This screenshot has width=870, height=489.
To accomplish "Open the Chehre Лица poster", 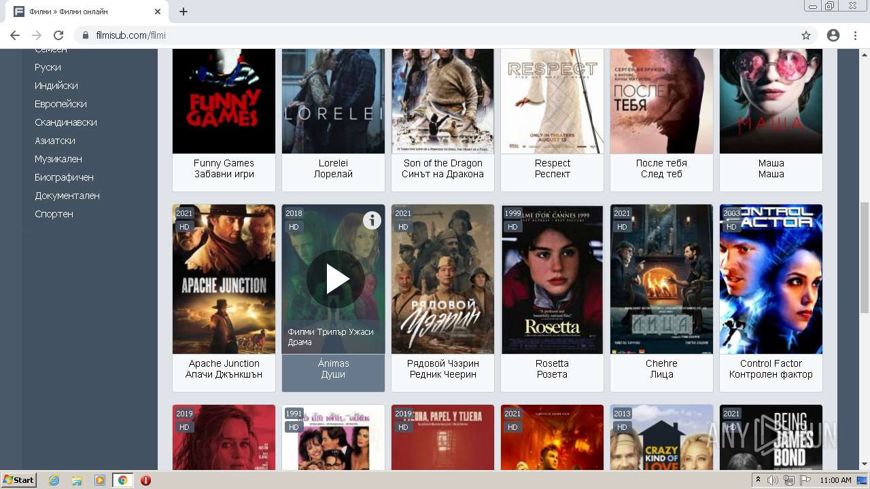I will (x=661, y=279).
